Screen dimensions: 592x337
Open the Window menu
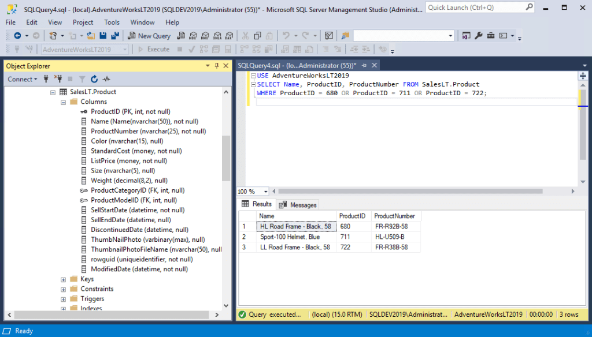click(142, 23)
